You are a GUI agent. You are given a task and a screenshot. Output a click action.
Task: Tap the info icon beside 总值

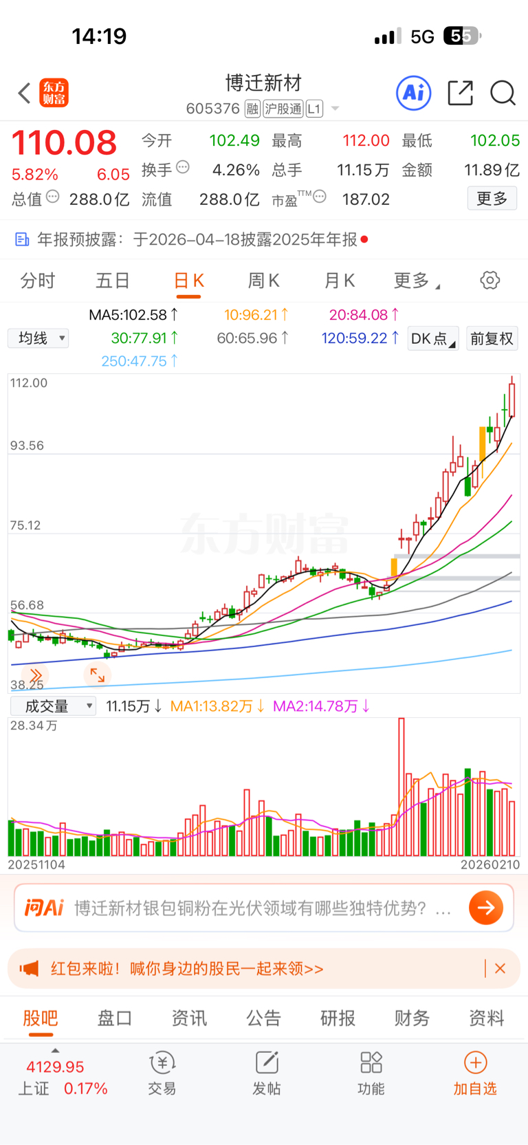pos(53,197)
